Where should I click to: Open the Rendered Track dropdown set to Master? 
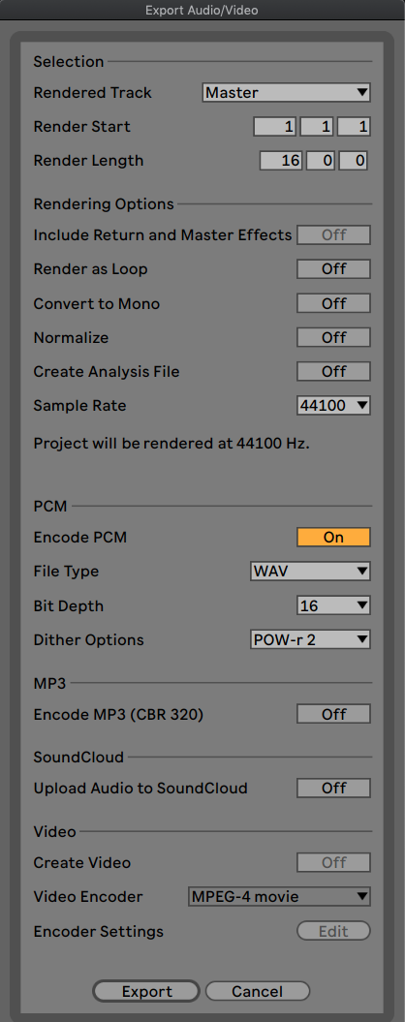tap(286, 93)
